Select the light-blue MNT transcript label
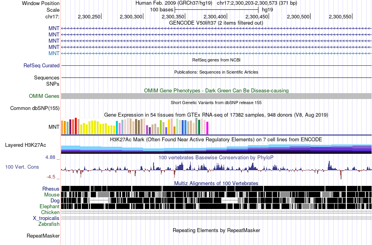 pos(54,53)
